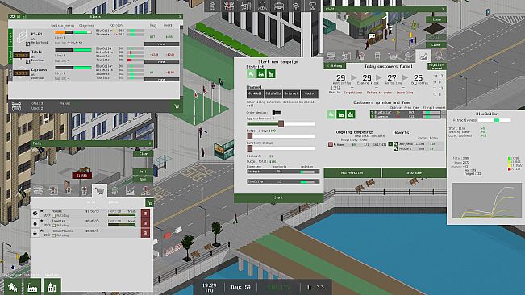Click the link icon in Kiosks window title
The height and width of the screenshot is (295, 525).
click(12, 16)
